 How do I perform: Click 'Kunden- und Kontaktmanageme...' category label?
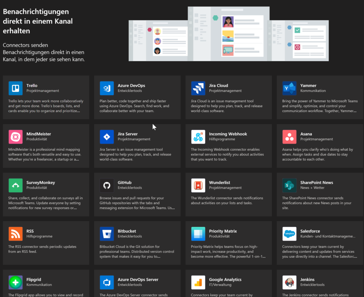click(x=327, y=236)
